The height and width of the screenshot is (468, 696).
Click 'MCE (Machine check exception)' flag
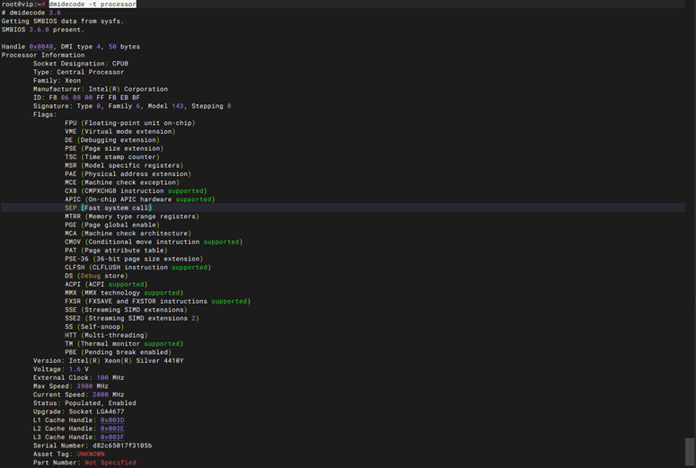pyautogui.click(x=122, y=182)
